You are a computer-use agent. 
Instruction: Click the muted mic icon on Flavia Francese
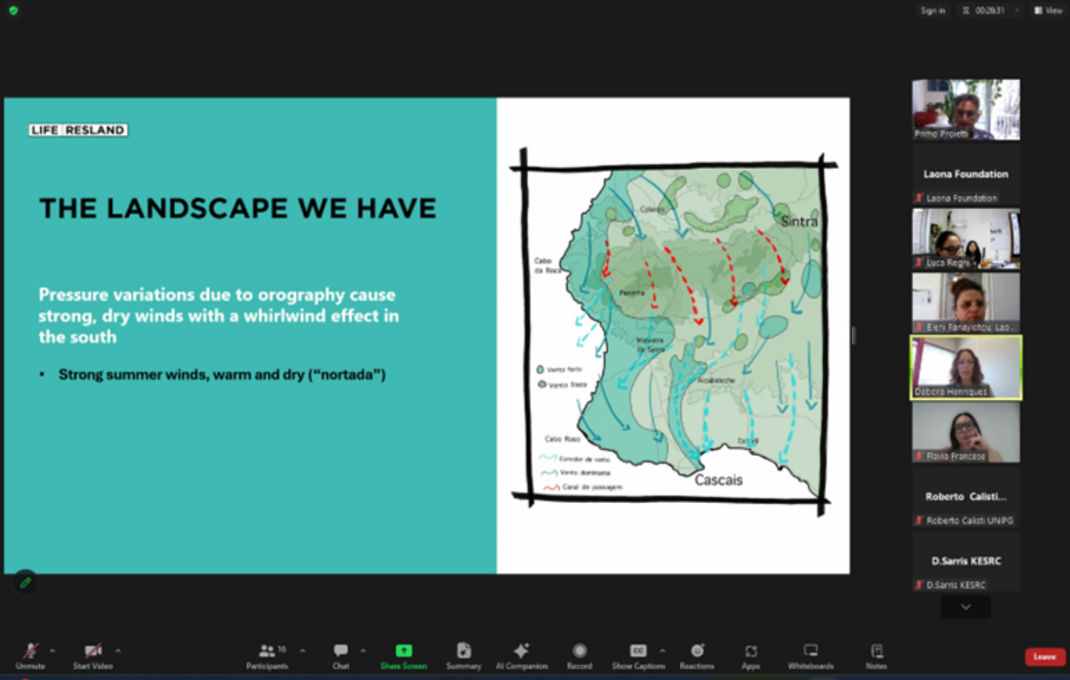pyautogui.click(x=919, y=456)
